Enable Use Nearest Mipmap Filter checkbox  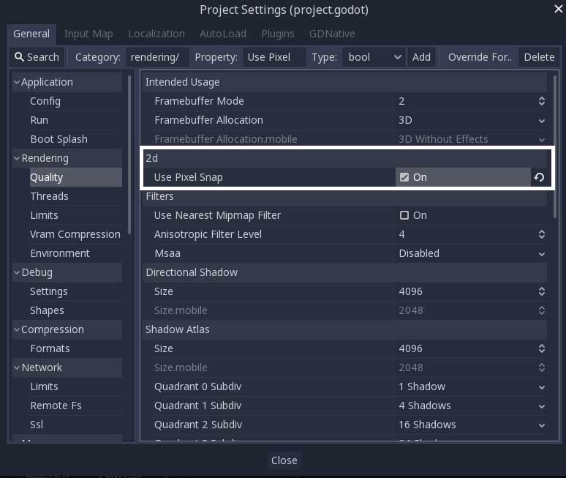404,215
